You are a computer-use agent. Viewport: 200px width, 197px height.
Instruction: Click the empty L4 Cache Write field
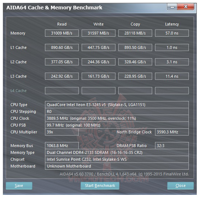pyautogui.click(x=99, y=91)
